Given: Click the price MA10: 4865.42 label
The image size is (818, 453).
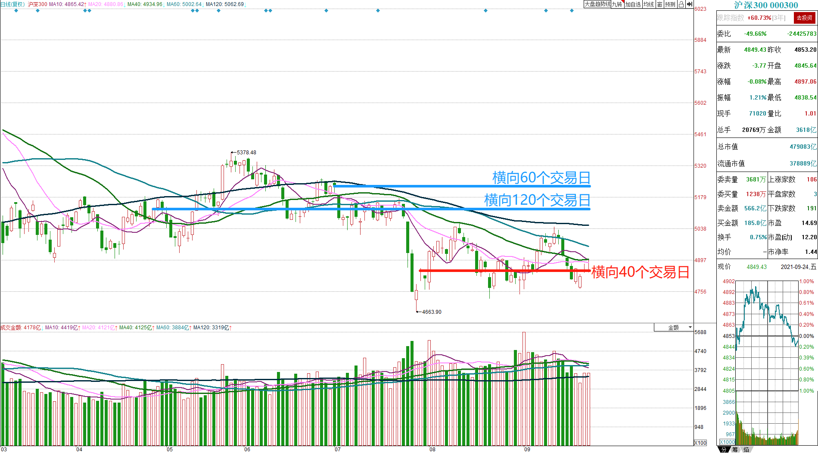Looking at the screenshot, I should (x=67, y=4).
